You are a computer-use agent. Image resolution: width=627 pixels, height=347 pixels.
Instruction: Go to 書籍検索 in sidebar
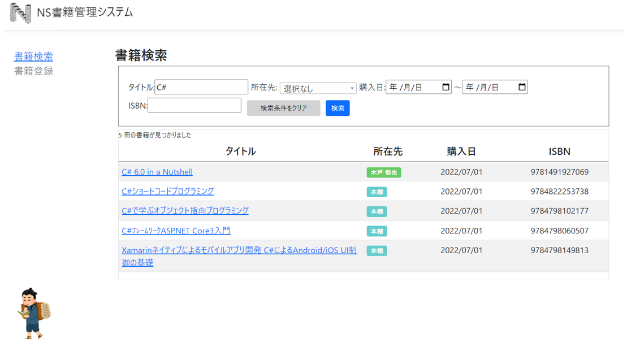33,57
